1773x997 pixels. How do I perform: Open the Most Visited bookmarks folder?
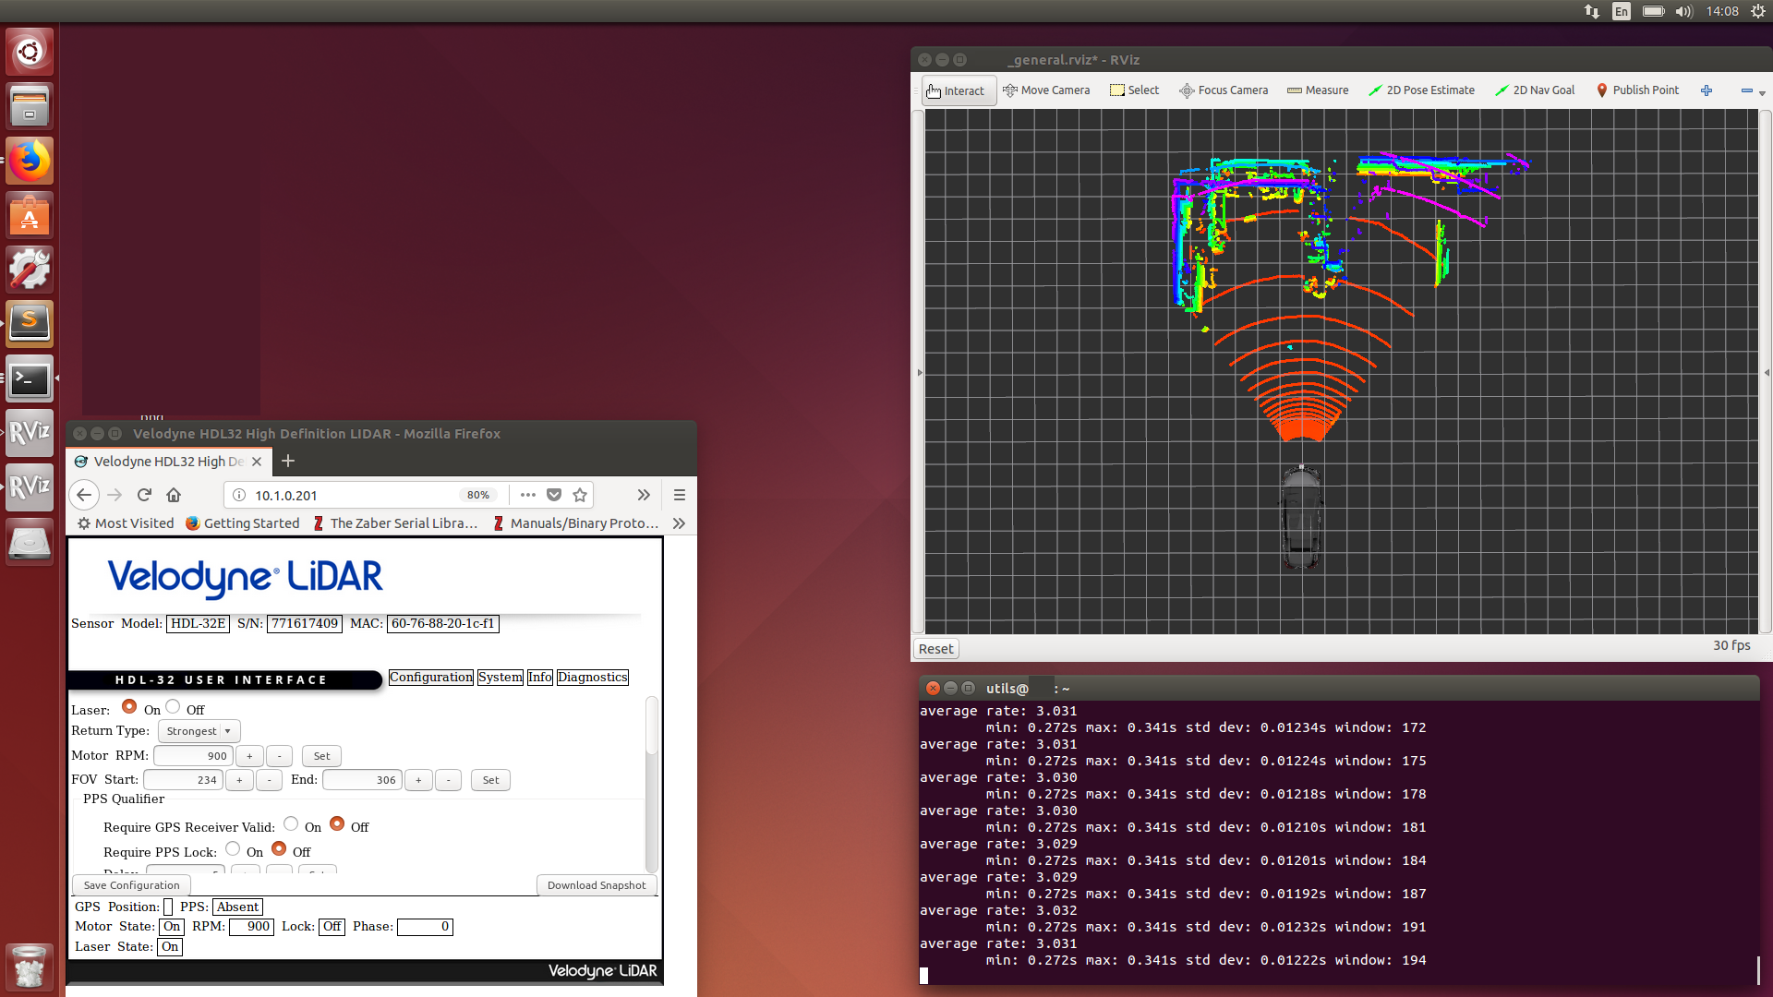(x=126, y=523)
